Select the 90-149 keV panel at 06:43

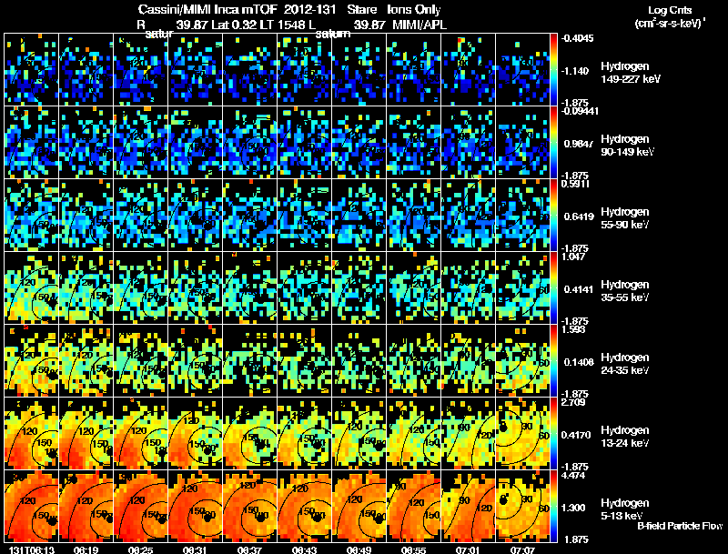[x=305, y=143]
